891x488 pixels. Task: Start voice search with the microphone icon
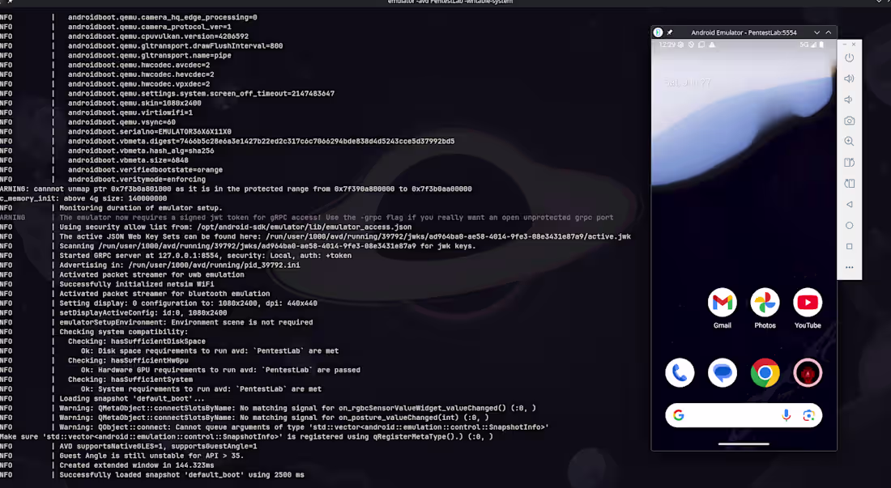click(x=786, y=415)
